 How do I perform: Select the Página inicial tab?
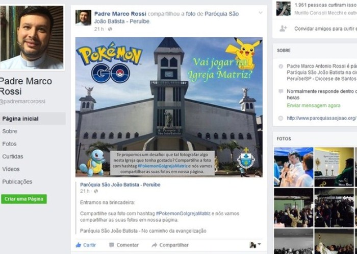(33, 119)
